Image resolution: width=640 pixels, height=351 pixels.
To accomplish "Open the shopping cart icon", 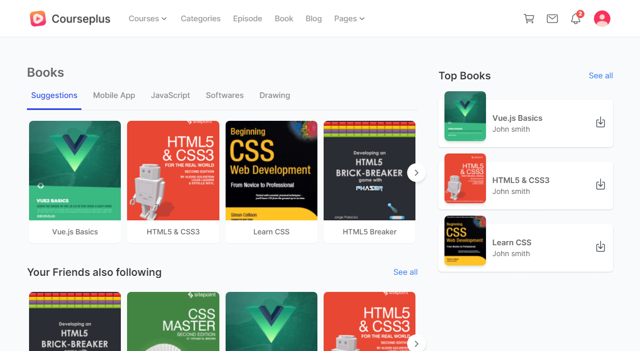I will click(529, 19).
